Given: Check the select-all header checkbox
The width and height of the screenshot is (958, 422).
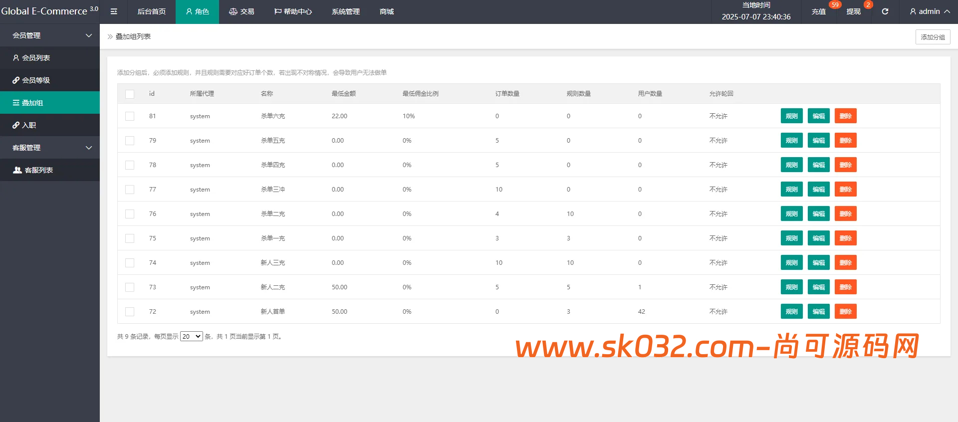Looking at the screenshot, I should point(130,94).
